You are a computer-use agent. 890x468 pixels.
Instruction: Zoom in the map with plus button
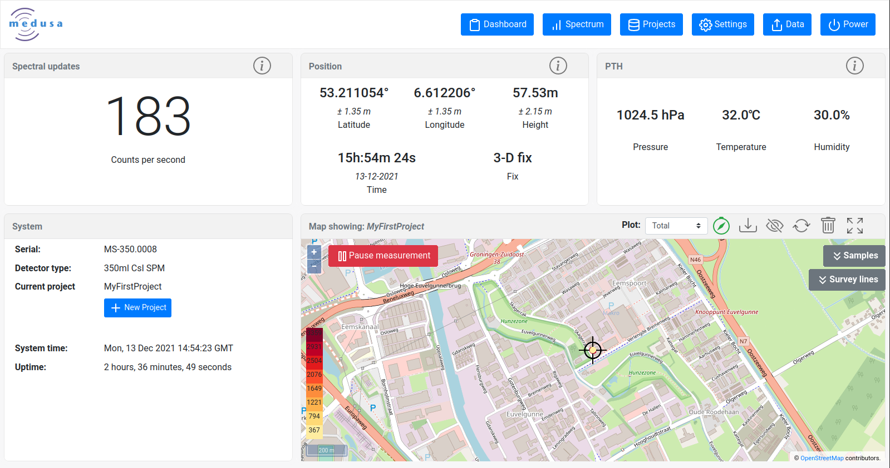pos(314,252)
